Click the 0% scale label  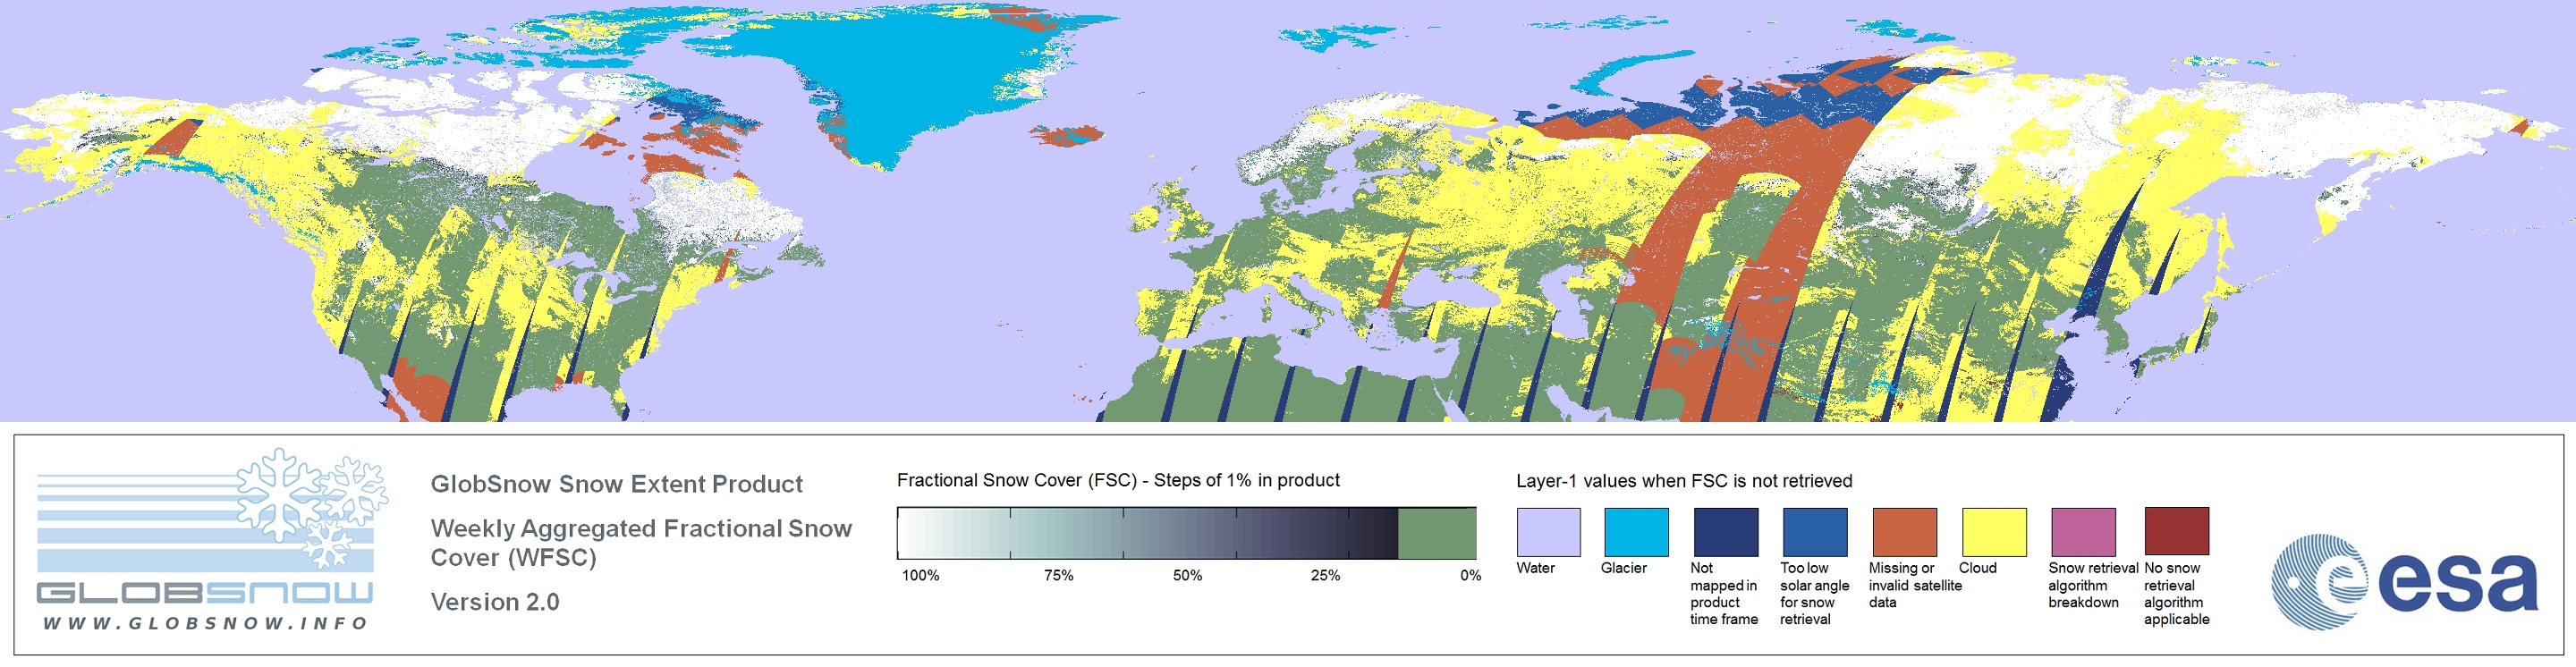click(1470, 575)
